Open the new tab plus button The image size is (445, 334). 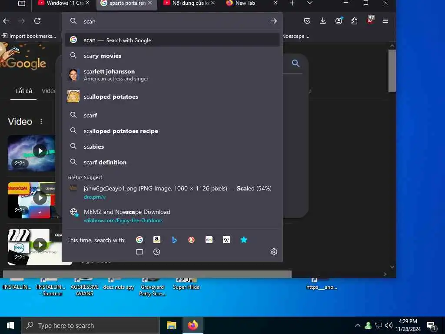[292, 3]
